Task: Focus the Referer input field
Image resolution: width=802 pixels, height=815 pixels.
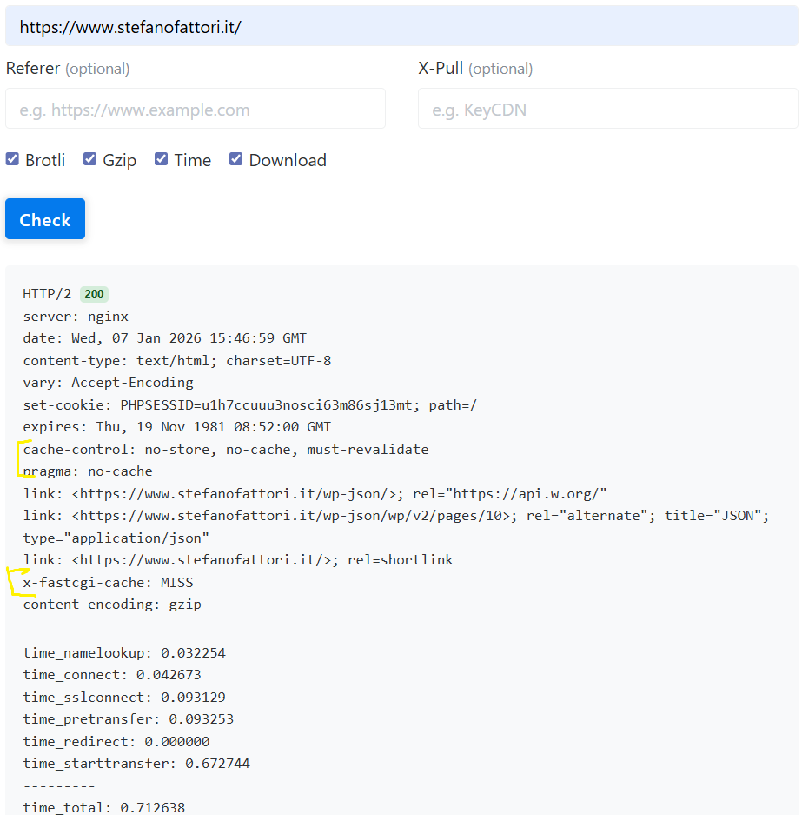Action: click(x=196, y=110)
